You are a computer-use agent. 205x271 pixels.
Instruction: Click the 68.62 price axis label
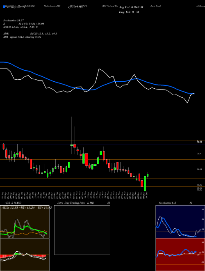199,169
